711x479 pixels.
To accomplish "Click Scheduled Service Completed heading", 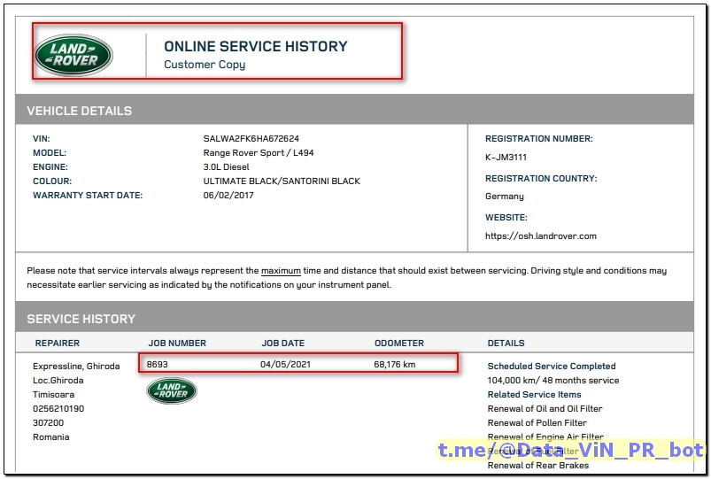I will pyautogui.click(x=552, y=366).
